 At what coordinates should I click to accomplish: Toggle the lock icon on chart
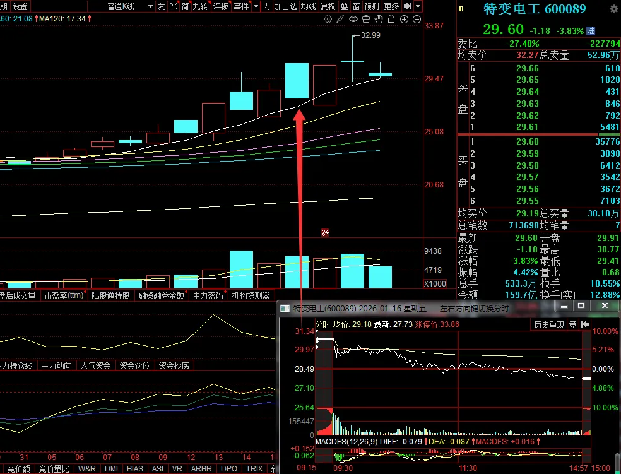point(391,19)
